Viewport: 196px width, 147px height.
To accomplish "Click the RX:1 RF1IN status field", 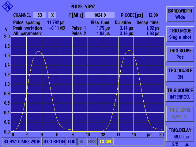I will (54, 141).
